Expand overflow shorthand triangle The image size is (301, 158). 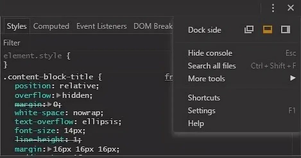pos(59,95)
